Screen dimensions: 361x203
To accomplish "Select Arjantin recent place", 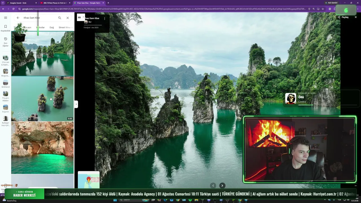I will click(x=5, y=109).
